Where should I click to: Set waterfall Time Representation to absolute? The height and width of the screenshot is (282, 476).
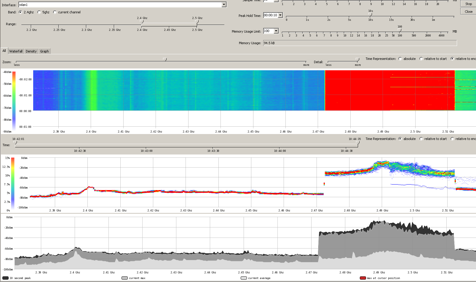point(400,59)
